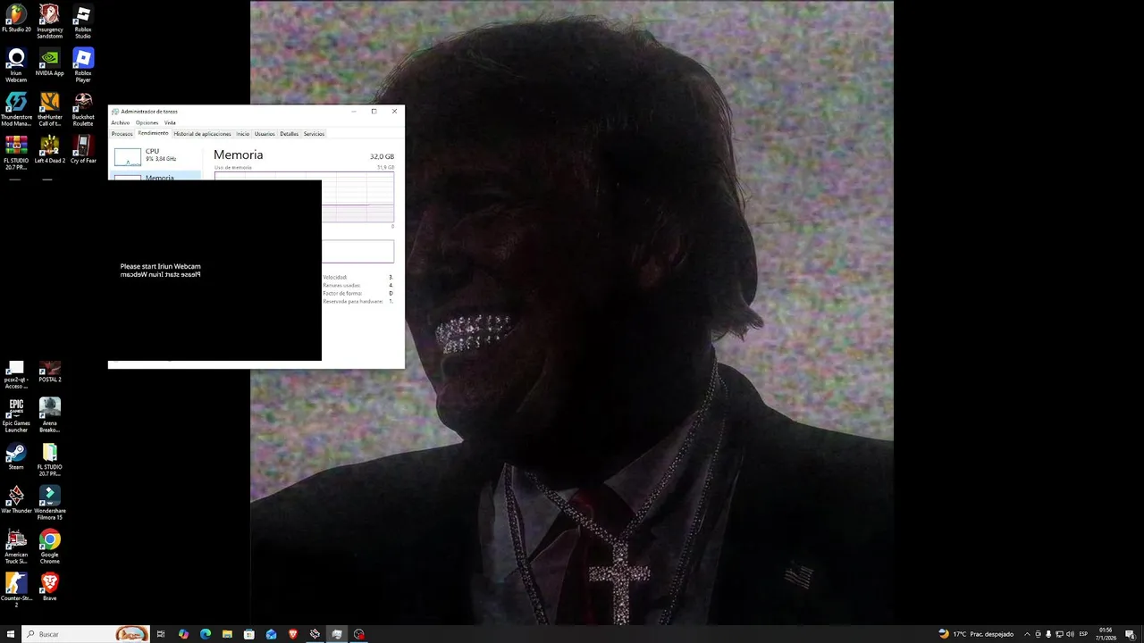Open Thunderstore Mod Manager desktop icon
The width and height of the screenshot is (1144, 643).
click(16, 109)
